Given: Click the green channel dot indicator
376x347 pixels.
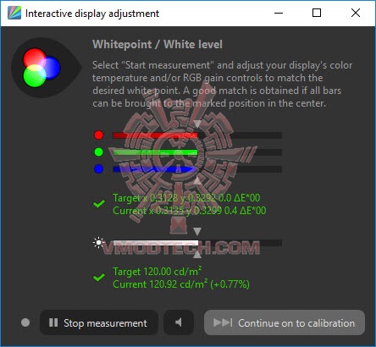Looking at the screenshot, I should coord(98,152).
